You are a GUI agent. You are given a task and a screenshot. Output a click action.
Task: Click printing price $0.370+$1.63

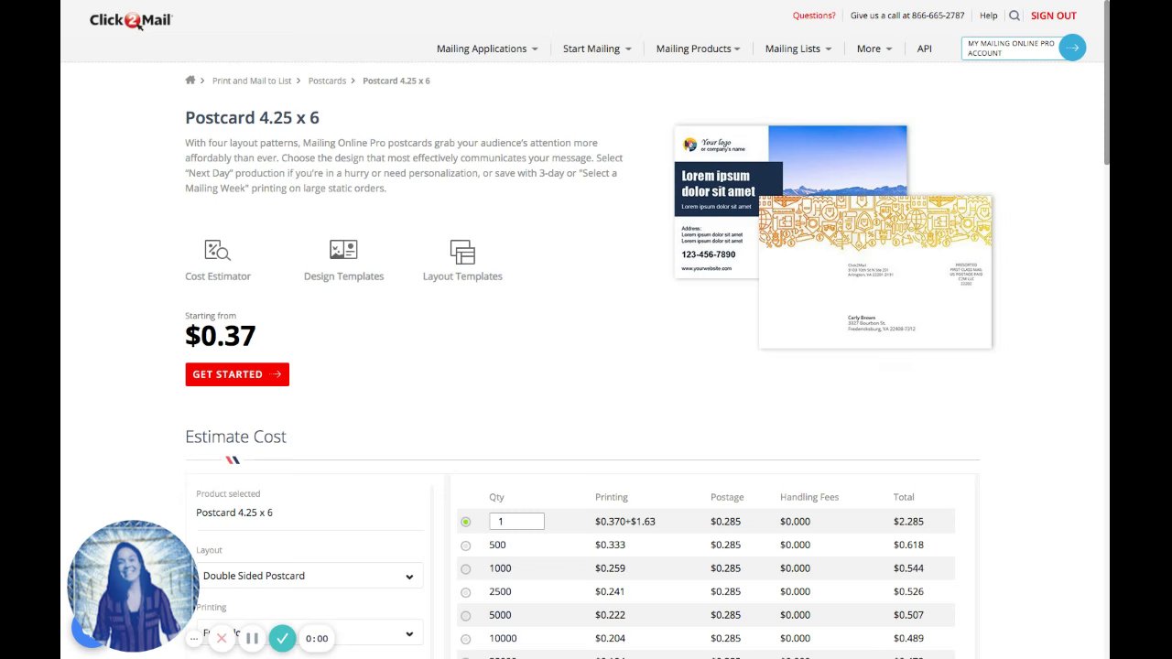[625, 522]
